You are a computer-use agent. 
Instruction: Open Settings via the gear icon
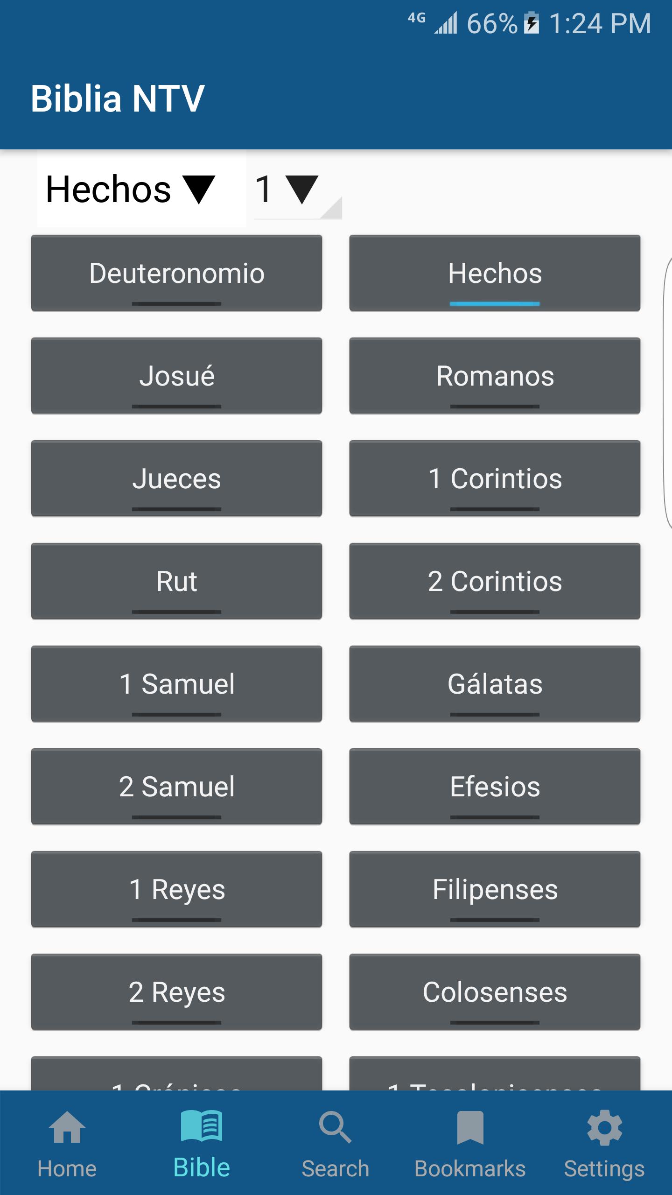[x=604, y=1127]
